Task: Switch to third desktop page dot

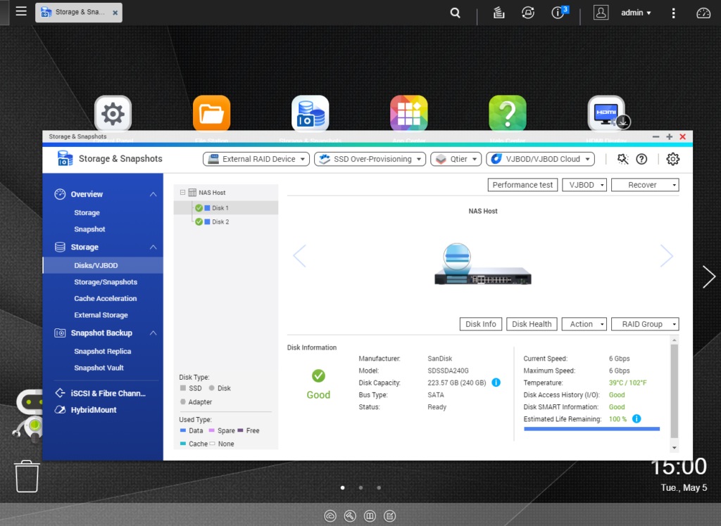Action: point(379,488)
